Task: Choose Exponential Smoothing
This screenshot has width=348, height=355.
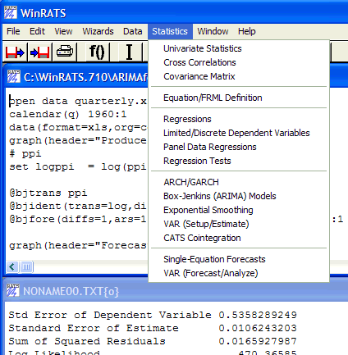Action: point(208,210)
